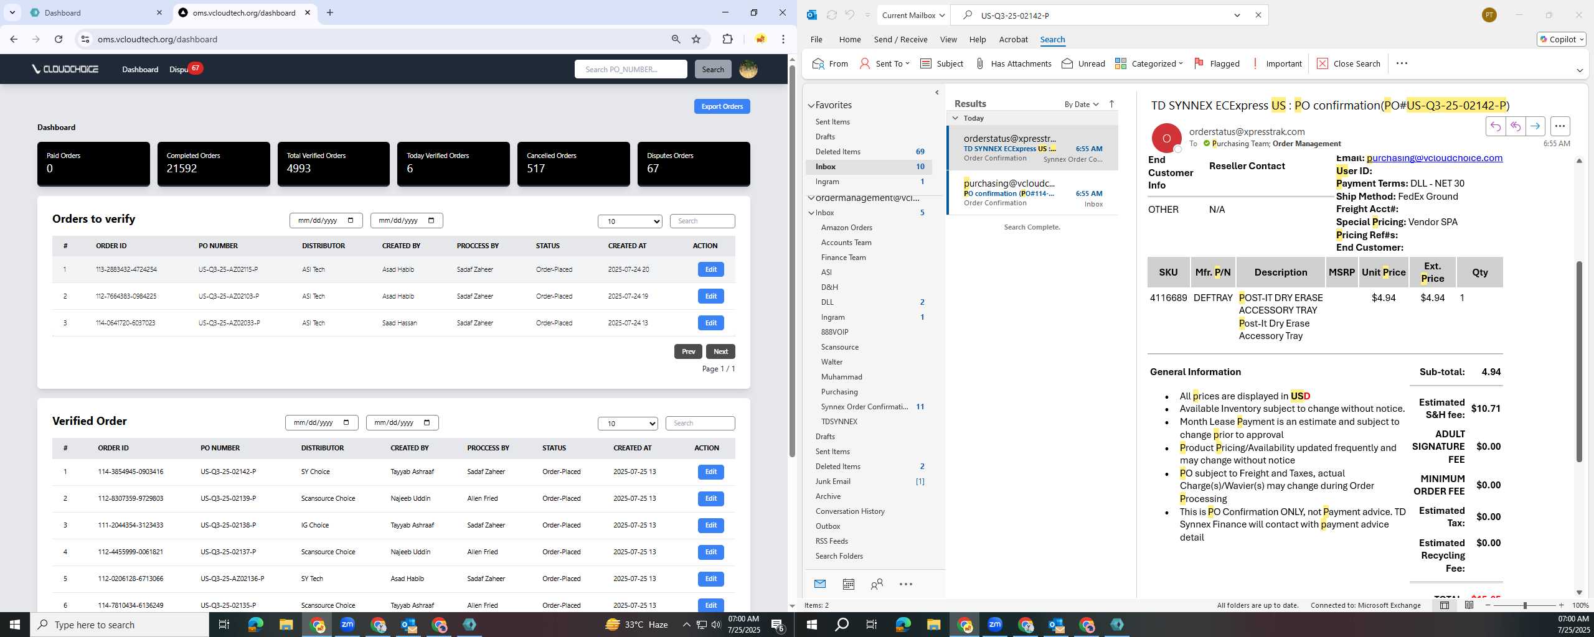Open the Outlook File menu
The image size is (1594, 637).
[x=816, y=39]
